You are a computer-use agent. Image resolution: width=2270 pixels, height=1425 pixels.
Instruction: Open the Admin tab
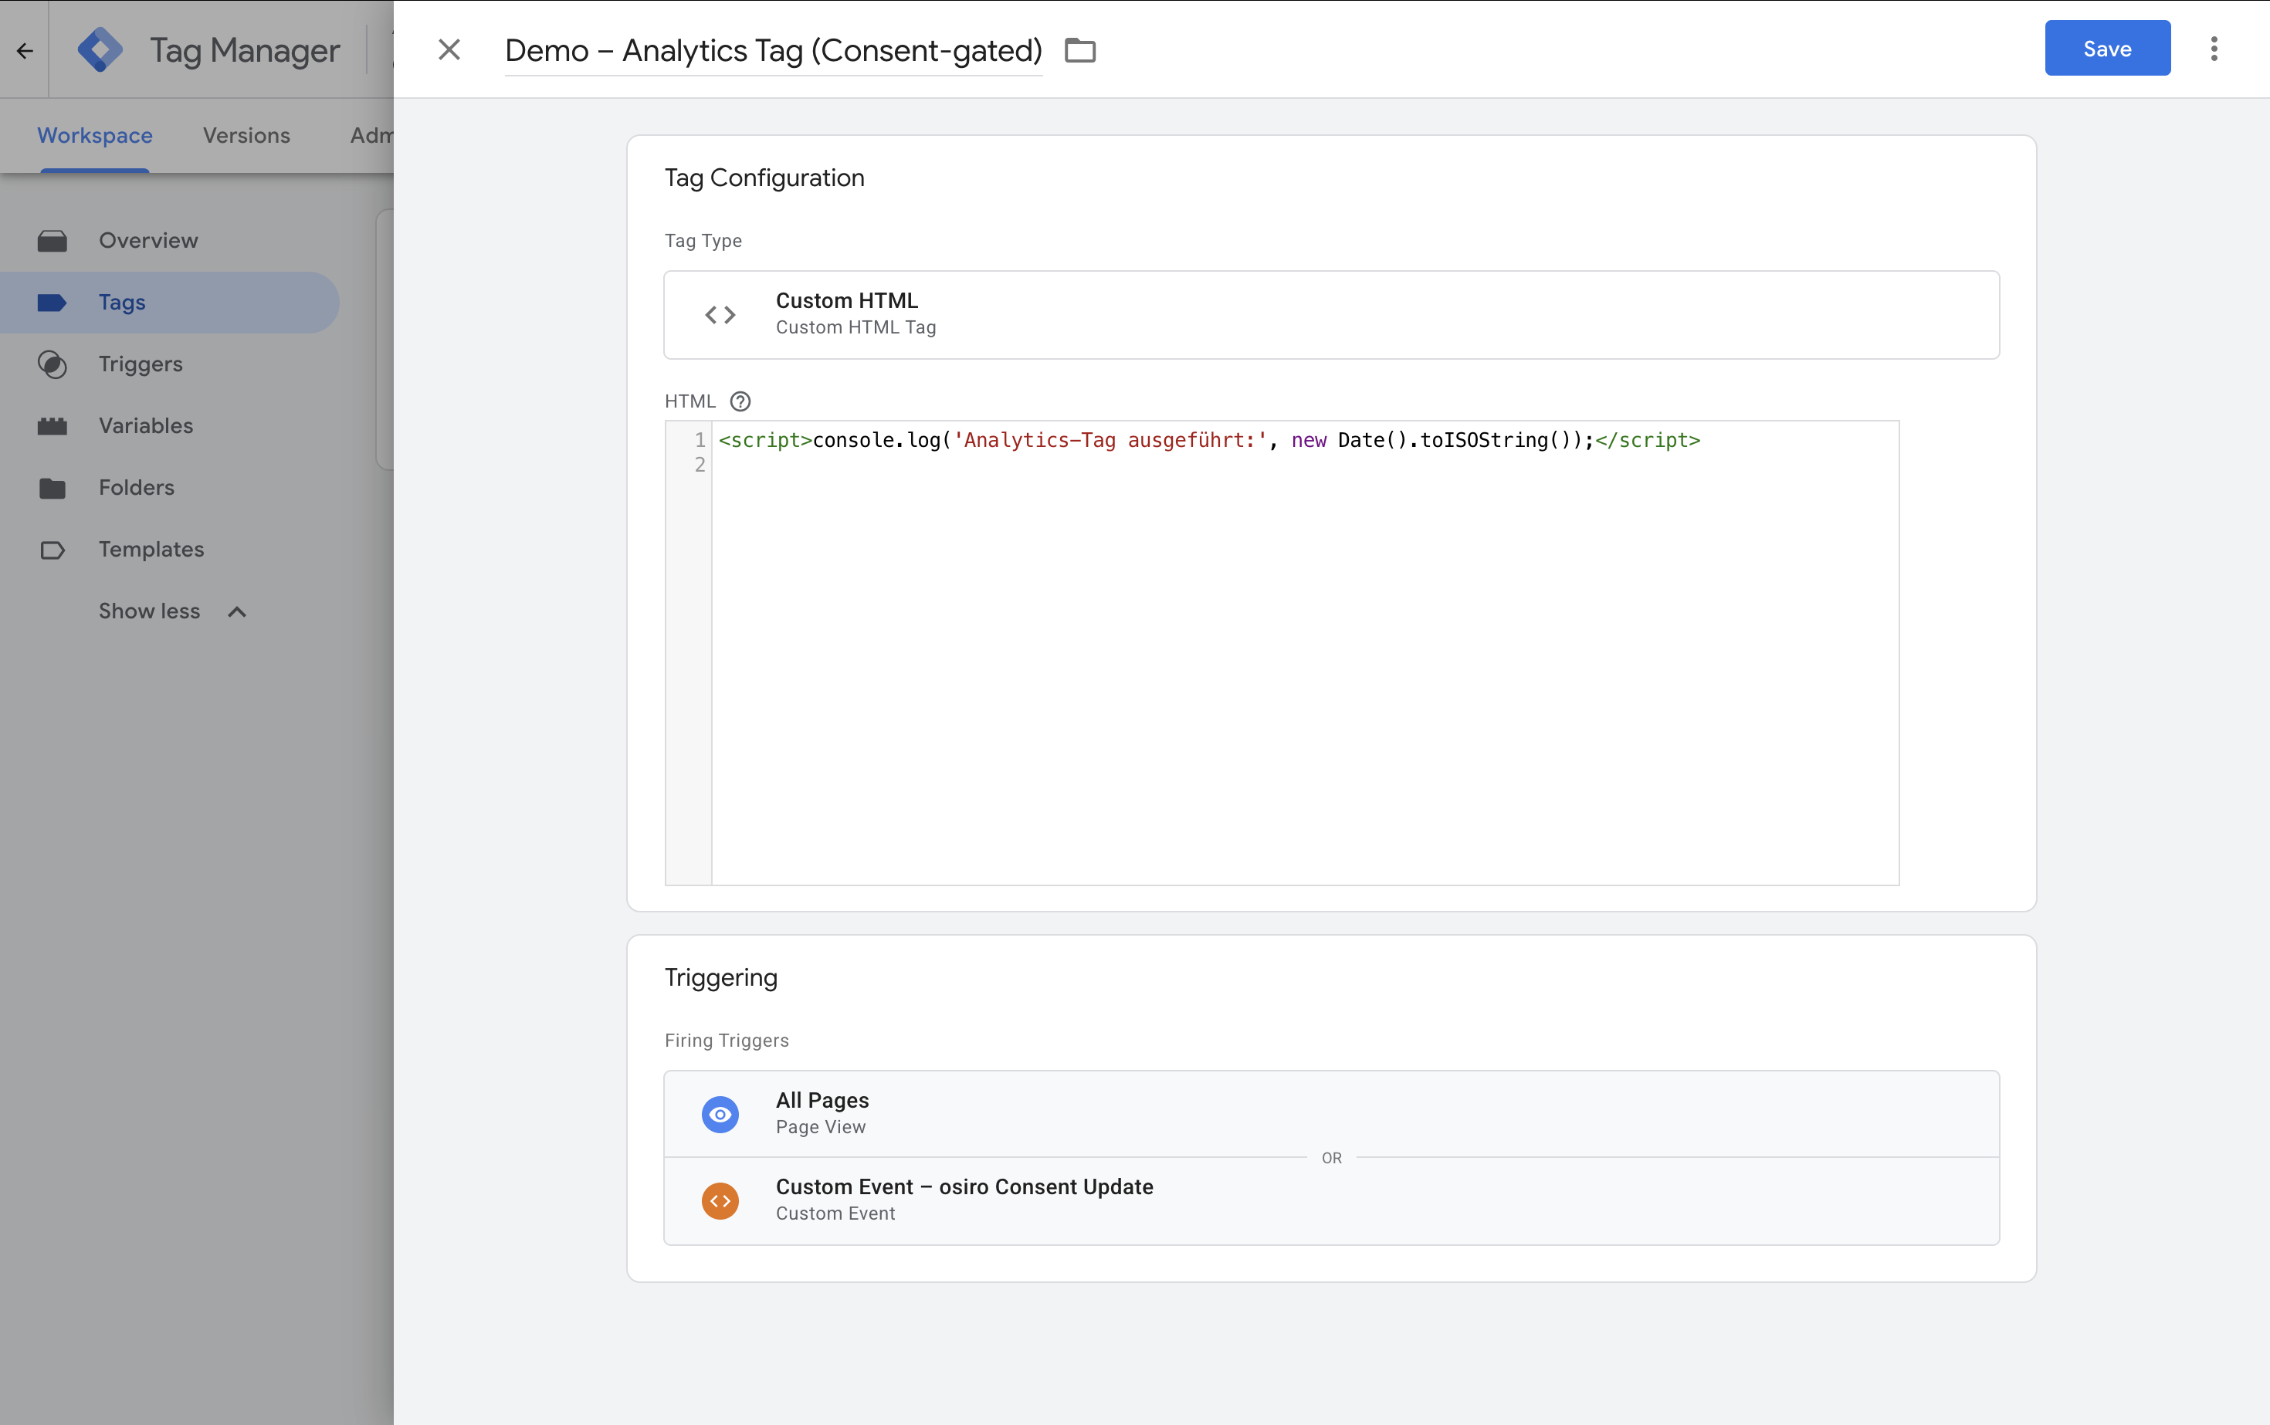click(371, 136)
